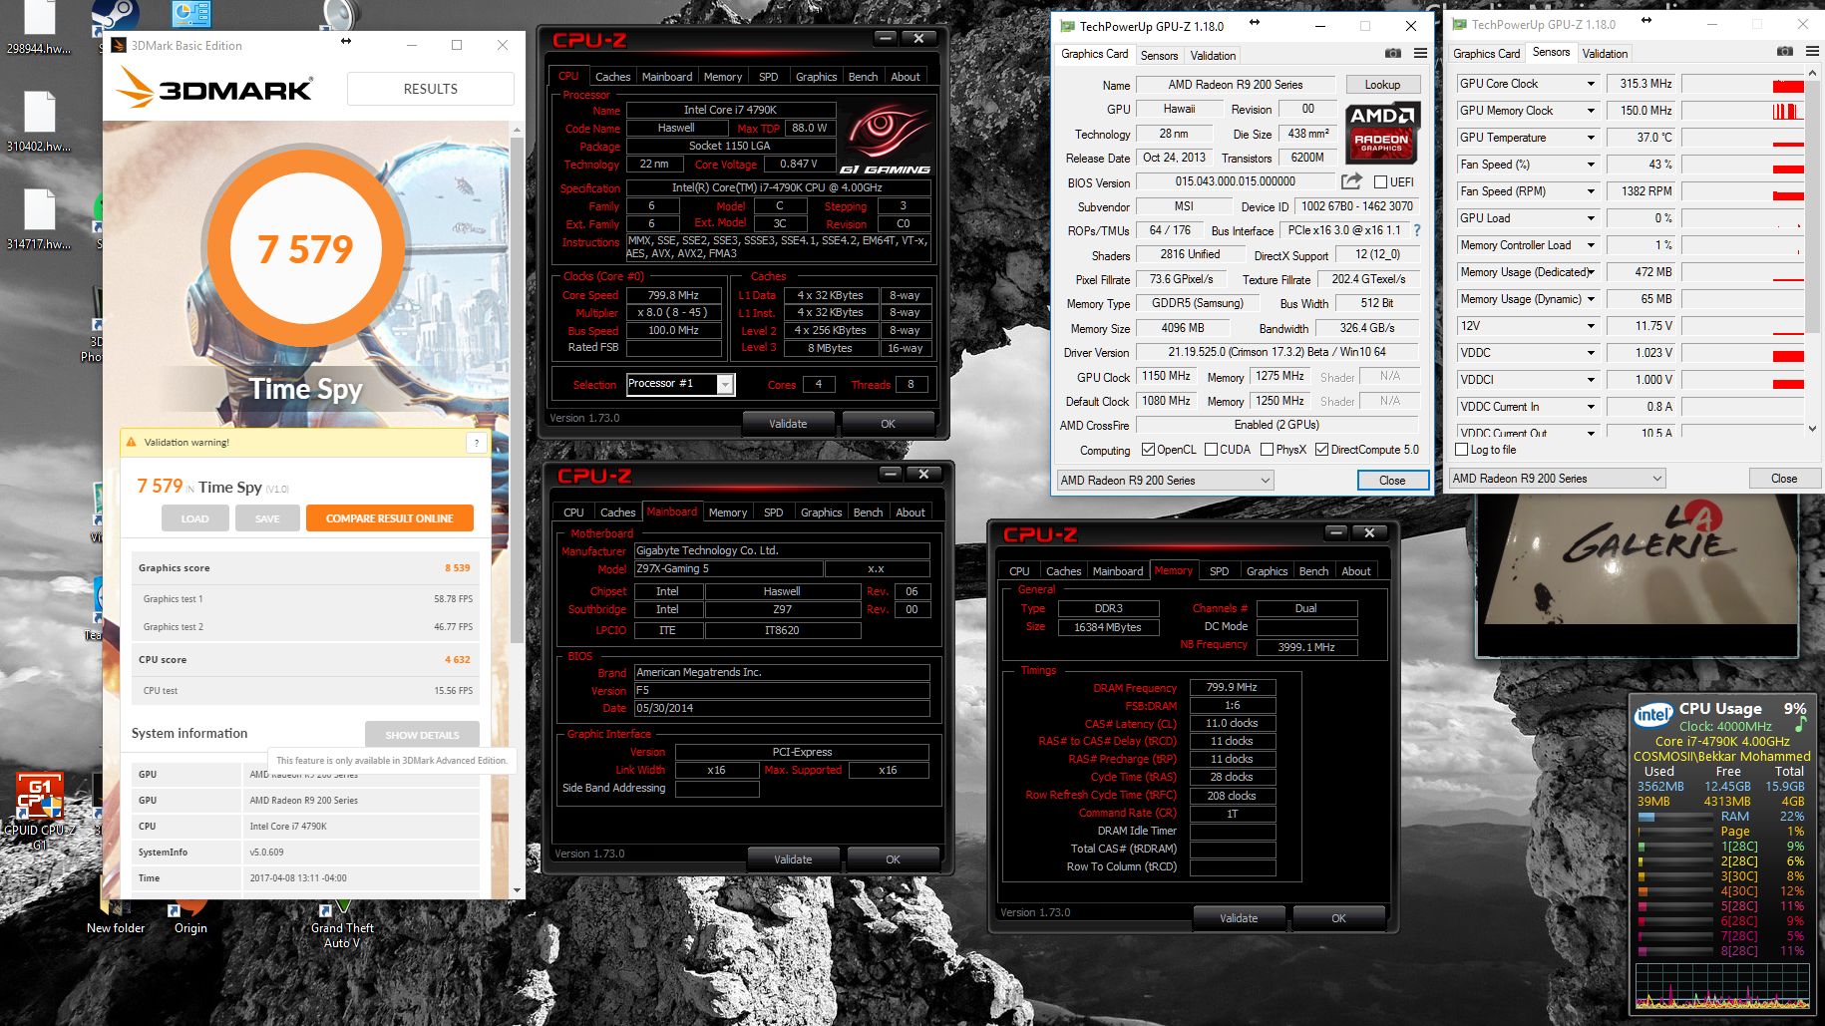Click the GPU-Z Sensors list down scroll arrow
The image size is (1825, 1026).
(x=1812, y=429)
